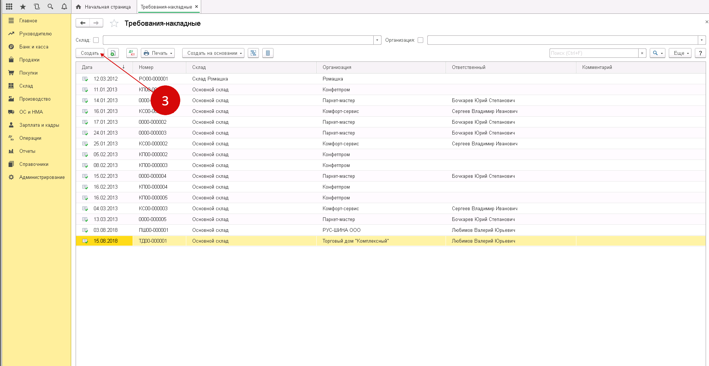Open the Печать dropdown menu
The image size is (709, 366).
(158, 53)
